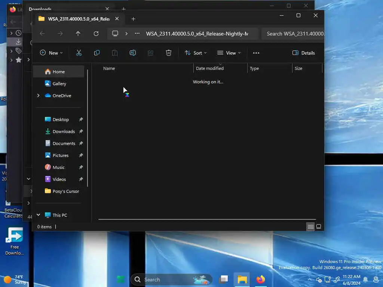Screen dimensions: 383x287
Task: Switch to details list view icon in status bar
Action: coord(310,227)
